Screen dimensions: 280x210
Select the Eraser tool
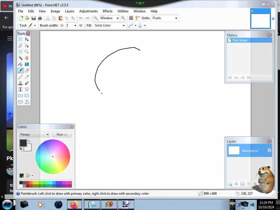tap(27, 71)
